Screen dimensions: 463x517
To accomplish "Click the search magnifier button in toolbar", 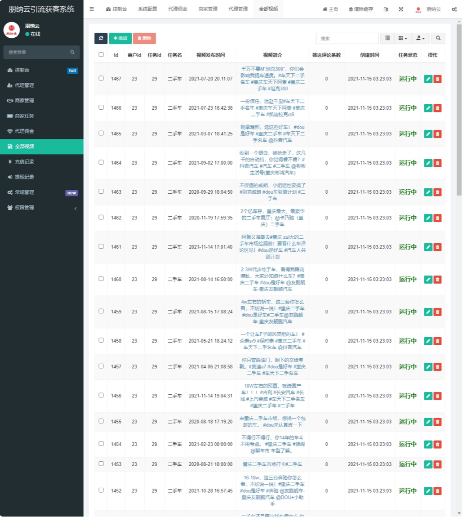I will (x=438, y=38).
